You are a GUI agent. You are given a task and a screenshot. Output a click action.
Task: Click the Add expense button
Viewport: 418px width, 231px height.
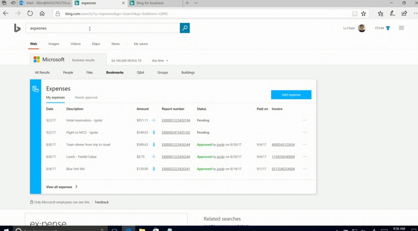(x=291, y=95)
